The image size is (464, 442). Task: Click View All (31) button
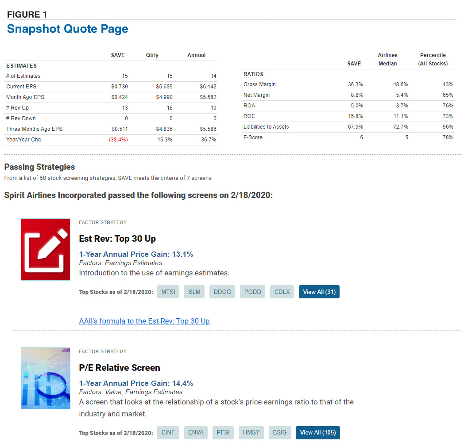[x=319, y=292]
